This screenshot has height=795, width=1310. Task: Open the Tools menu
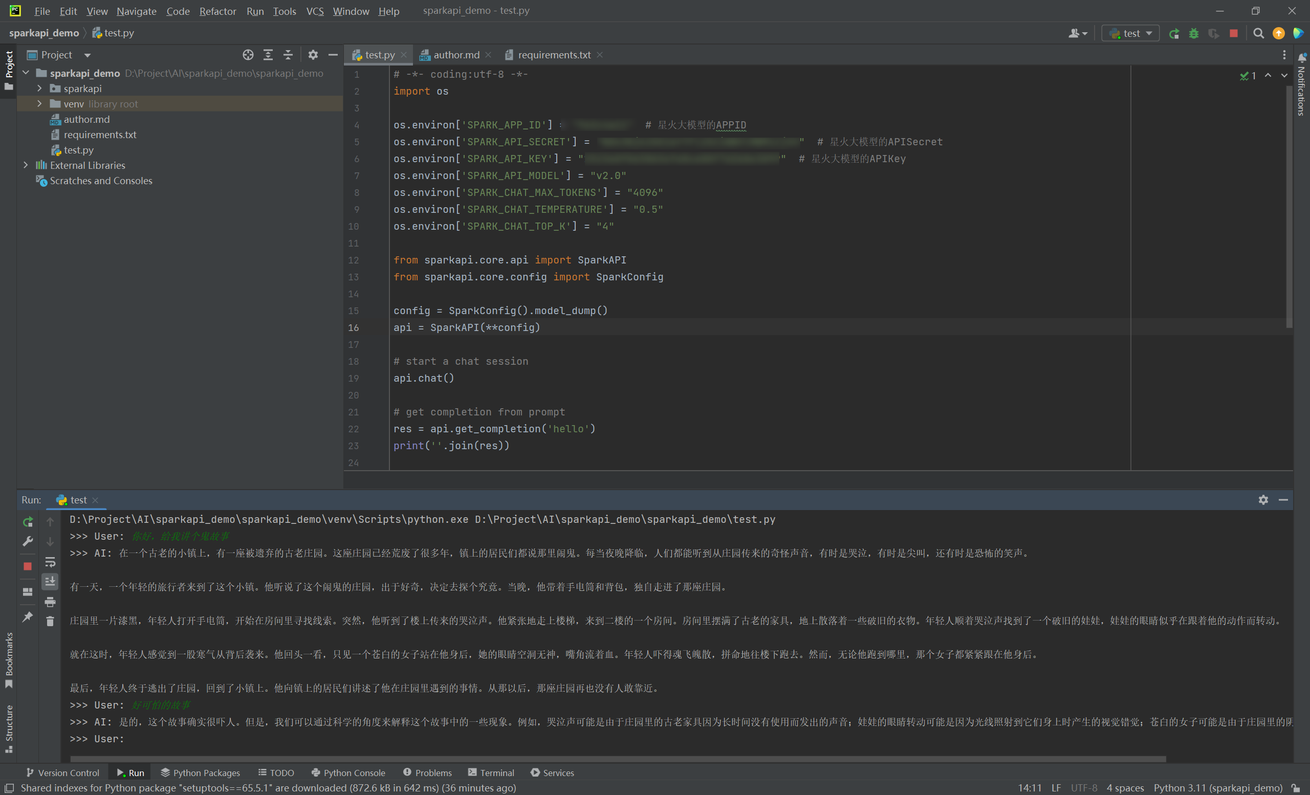[x=285, y=11]
